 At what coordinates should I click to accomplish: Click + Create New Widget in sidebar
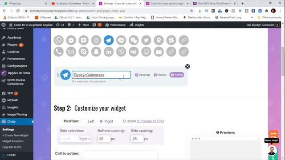tap(16, 135)
